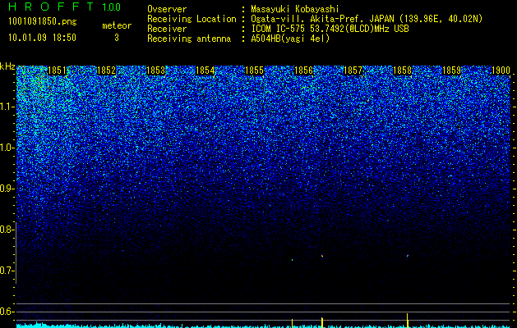Click the 'Ovserver' field label
The image size is (517, 328).
point(167,9)
